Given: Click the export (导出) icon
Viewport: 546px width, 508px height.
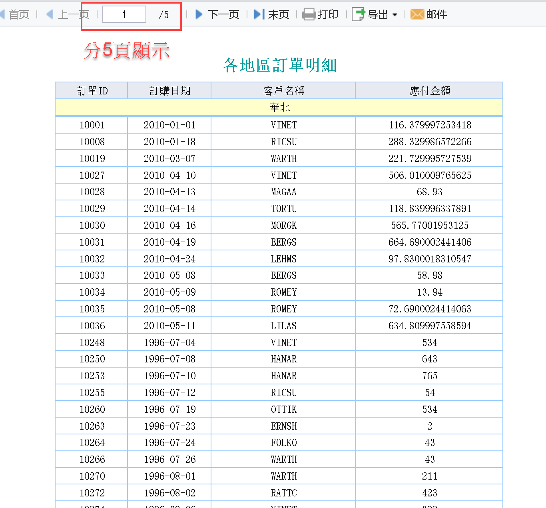Looking at the screenshot, I should 359,15.
